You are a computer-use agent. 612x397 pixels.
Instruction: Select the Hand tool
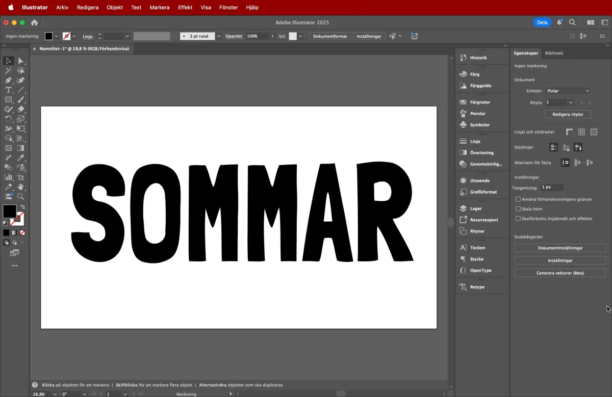pyautogui.click(x=21, y=187)
